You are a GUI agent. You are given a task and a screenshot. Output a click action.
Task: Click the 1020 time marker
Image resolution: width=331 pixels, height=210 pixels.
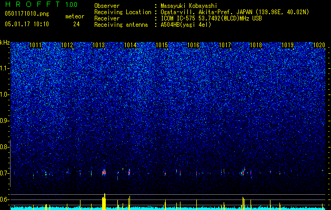(x=319, y=45)
